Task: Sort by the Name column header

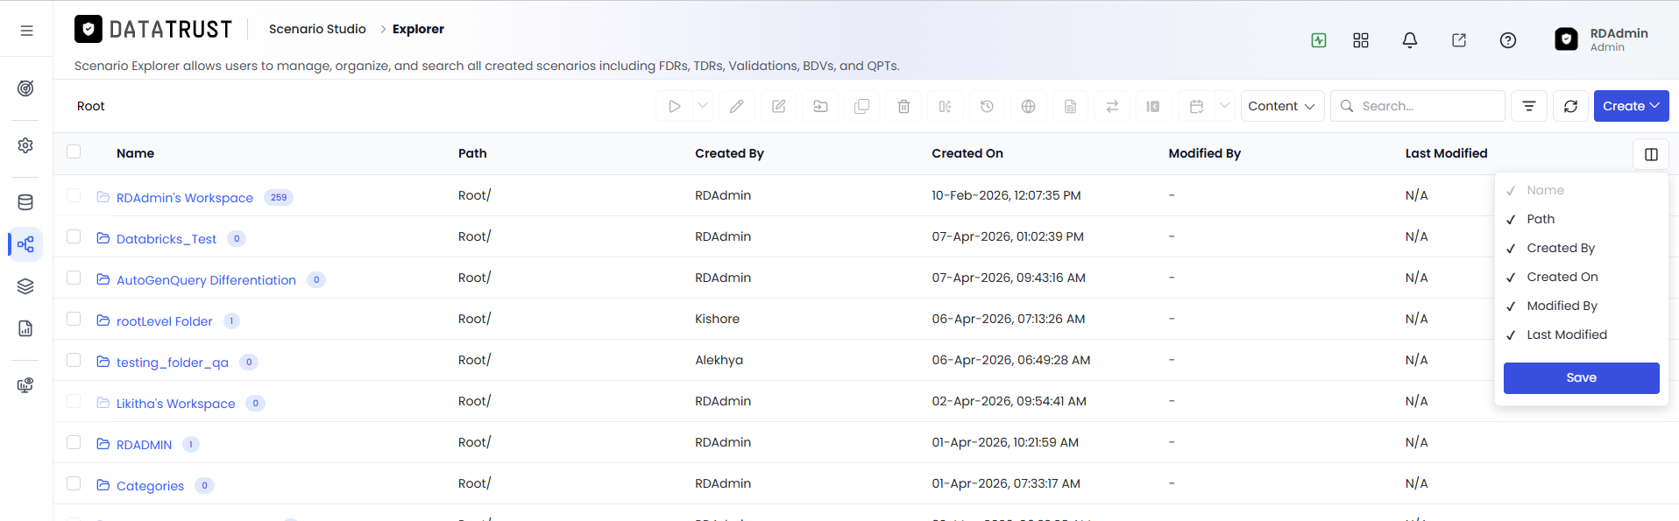Action: point(135,153)
